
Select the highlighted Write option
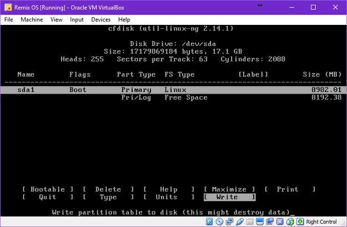(x=229, y=197)
